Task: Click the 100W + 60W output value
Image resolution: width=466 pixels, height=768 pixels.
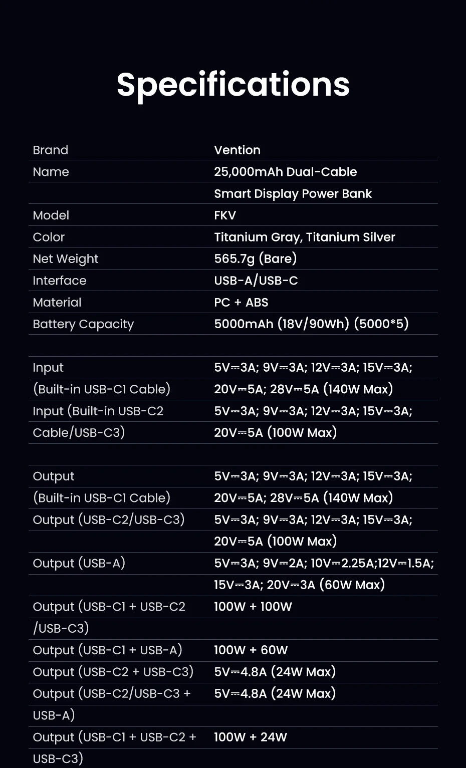Action: [251, 650]
